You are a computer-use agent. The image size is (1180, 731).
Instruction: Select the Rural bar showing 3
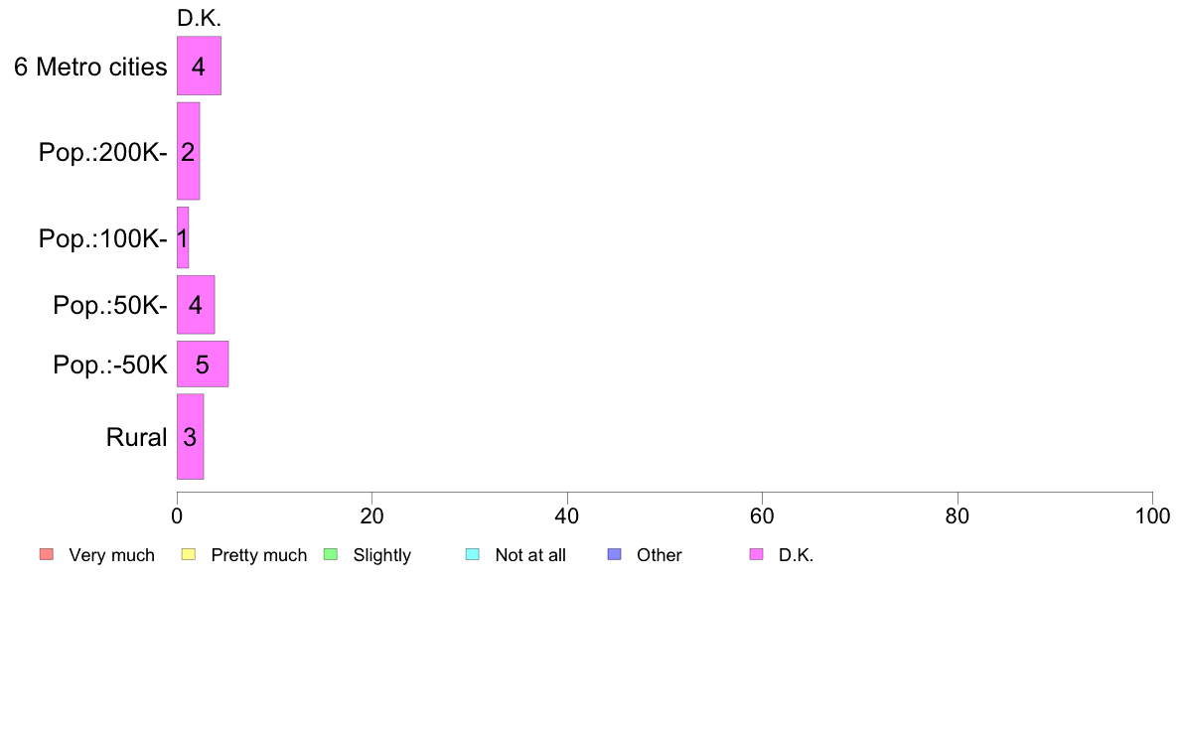click(190, 436)
